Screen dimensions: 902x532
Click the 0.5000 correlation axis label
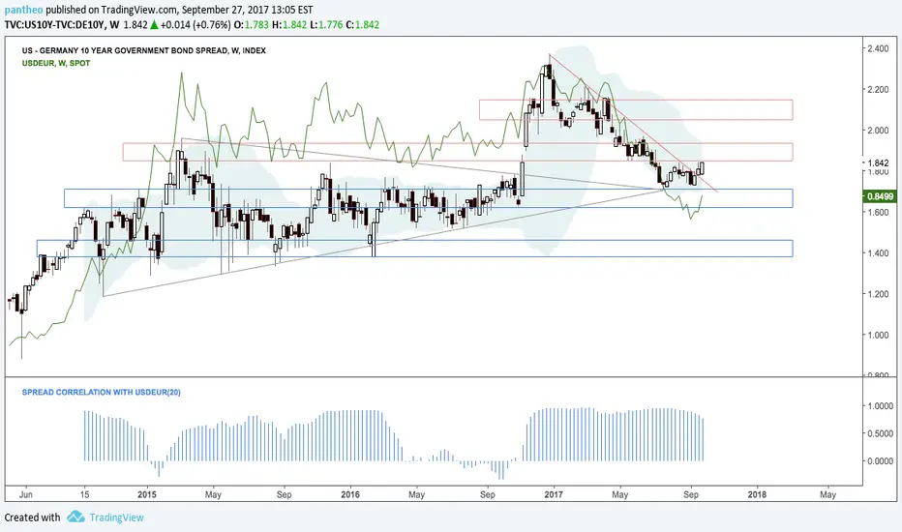(x=881, y=433)
